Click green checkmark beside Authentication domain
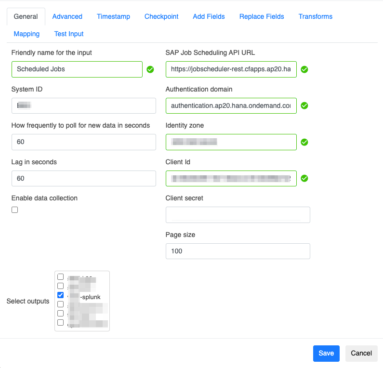The height and width of the screenshot is (368, 383). click(304, 106)
